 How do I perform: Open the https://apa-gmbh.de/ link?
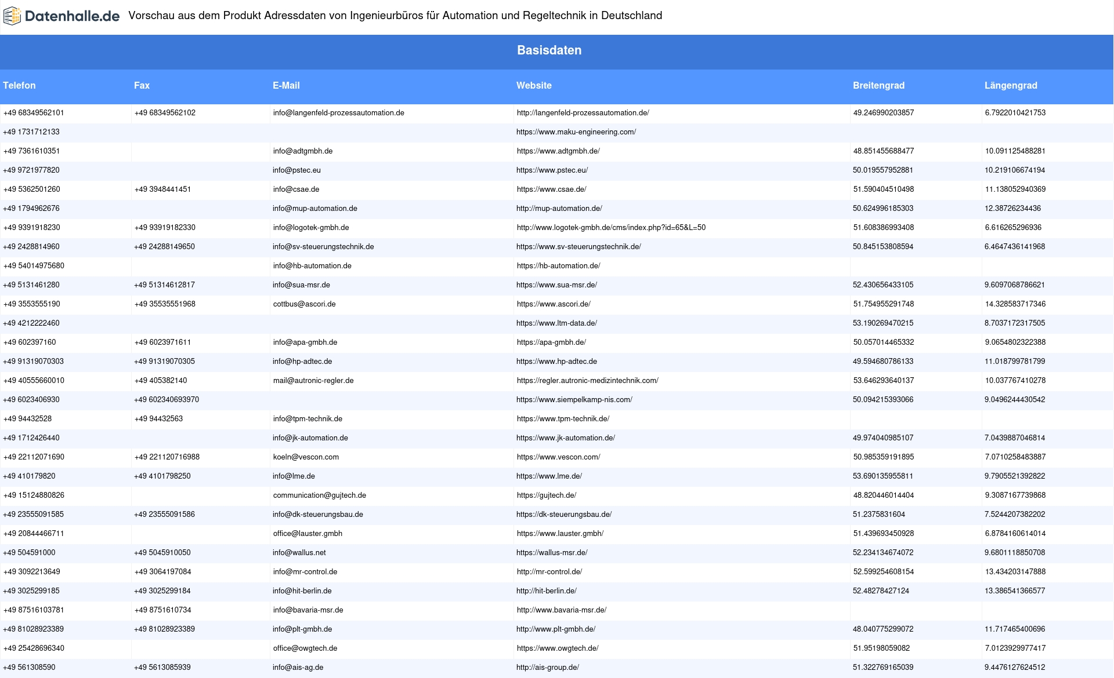551,342
